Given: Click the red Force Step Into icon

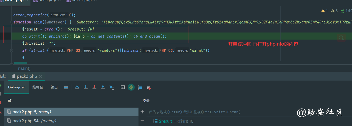Looking at the screenshot, I should [94, 87].
